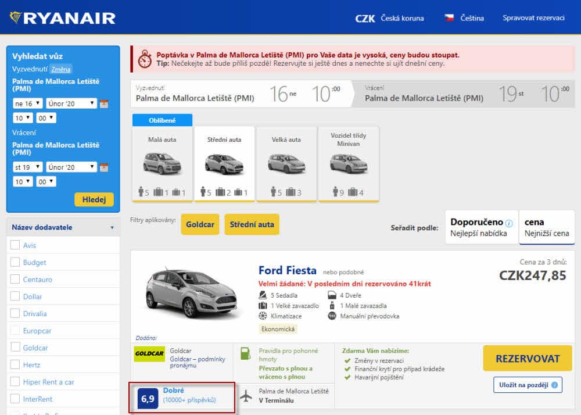Open the pickup hour dropdown
This screenshot has height=415, width=581.
23,118
